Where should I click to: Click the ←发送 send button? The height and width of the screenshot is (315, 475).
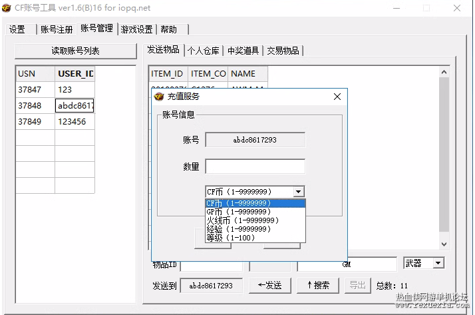pos(270,285)
